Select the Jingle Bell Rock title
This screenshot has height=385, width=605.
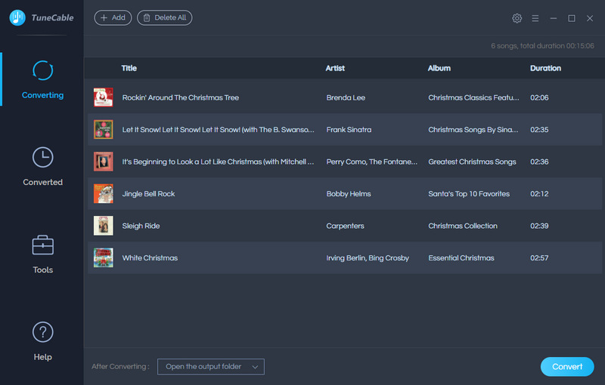[148, 194]
